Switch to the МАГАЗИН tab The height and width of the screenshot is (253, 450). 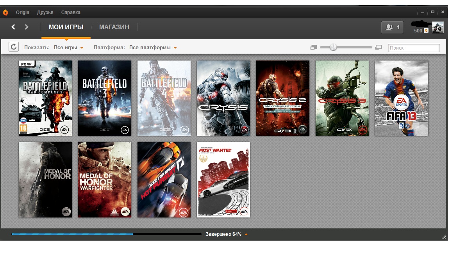pyautogui.click(x=114, y=27)
